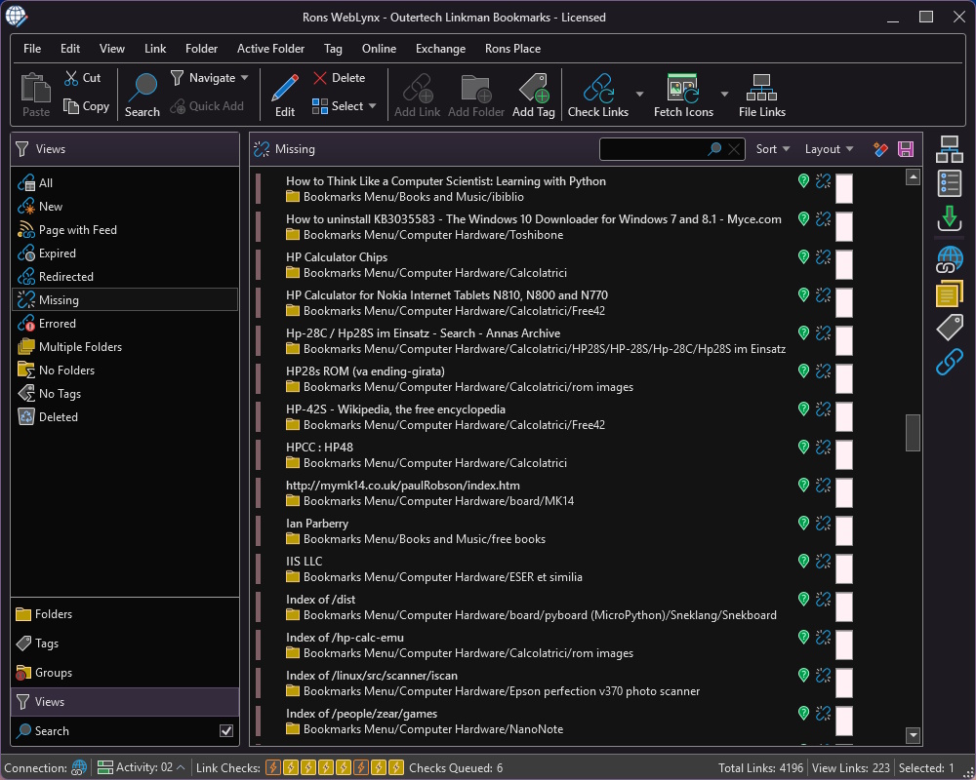Open the Search magnifier tool

(x=142, y=95)
